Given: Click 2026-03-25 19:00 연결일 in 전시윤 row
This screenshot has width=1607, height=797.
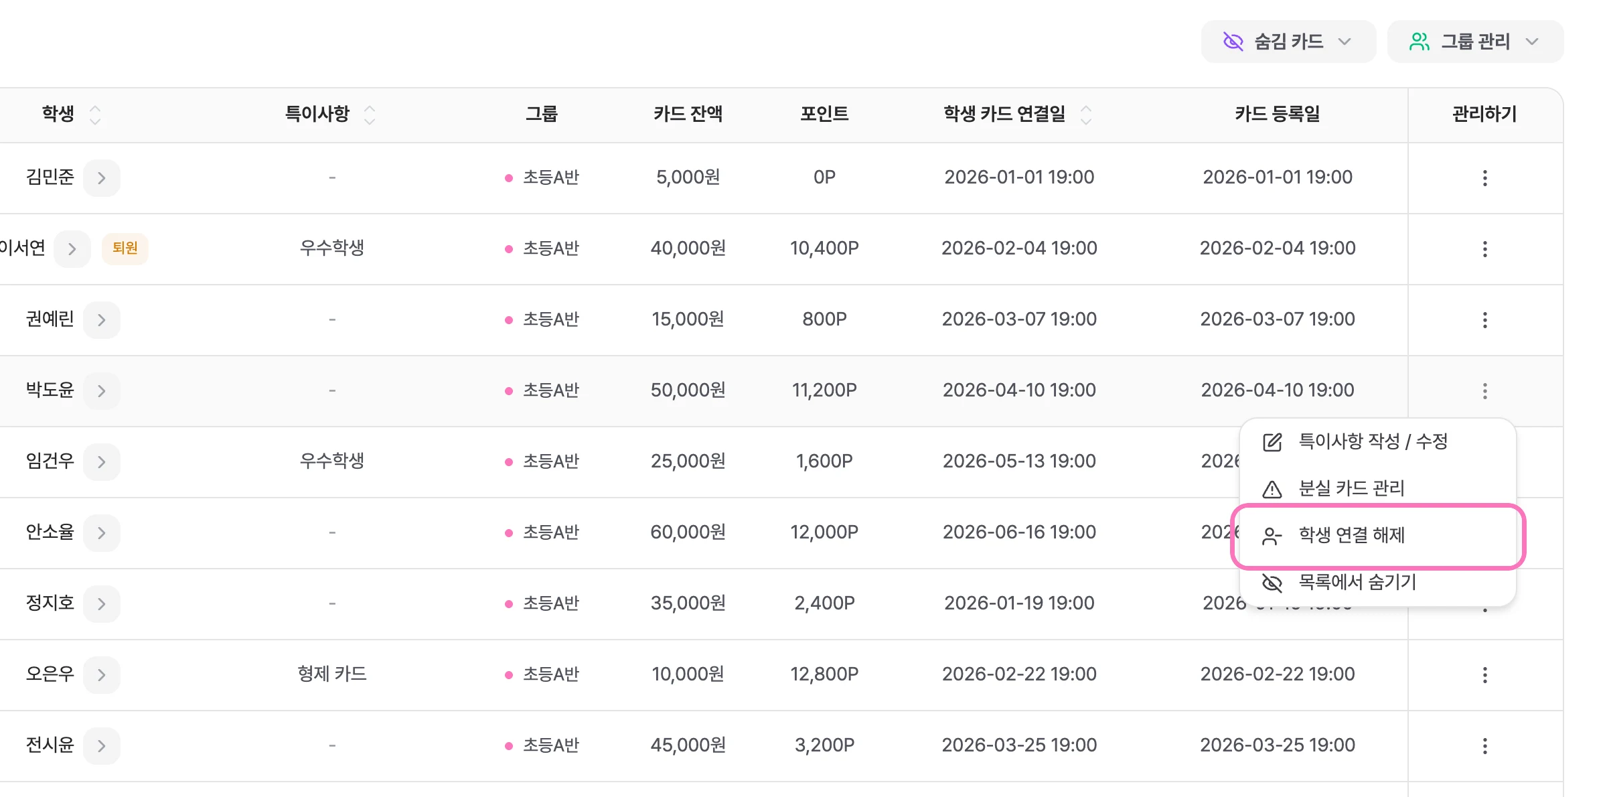Looking at the screenshot, I should 1019,745.
